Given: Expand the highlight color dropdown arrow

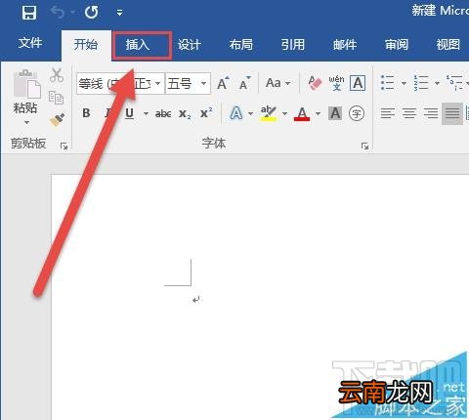Looking at the screenshot, I should (284, 113).
